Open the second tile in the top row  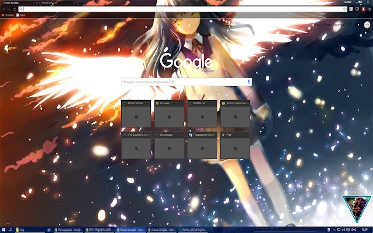pyautogui.click(x=169, y=114)
